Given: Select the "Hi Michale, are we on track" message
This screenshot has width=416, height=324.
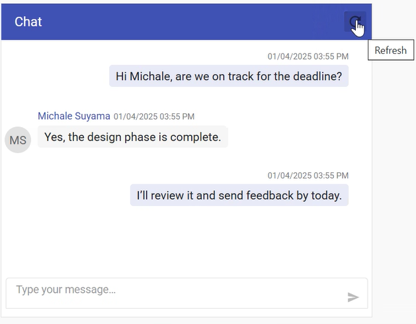Looking at the screenshot, I should point(228,76).
